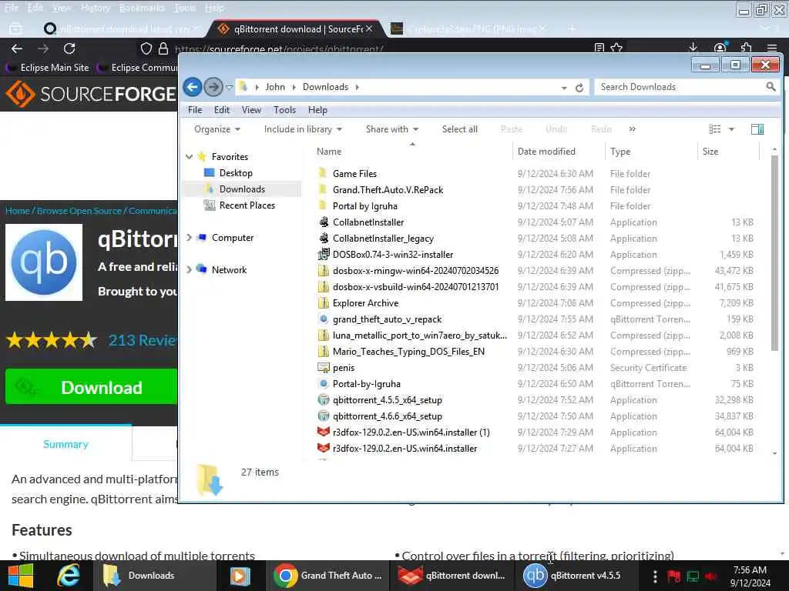
Task: Click the SourceForge logo
Action: pyautogui.click(x=91, y=94)
